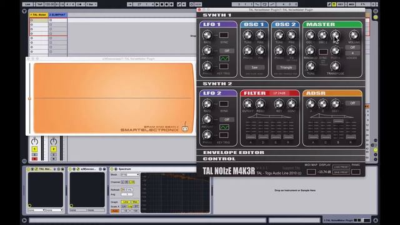Click the Load Preset button
The height and width of the screenshot is (225, 400).
(x=341, y=167)
